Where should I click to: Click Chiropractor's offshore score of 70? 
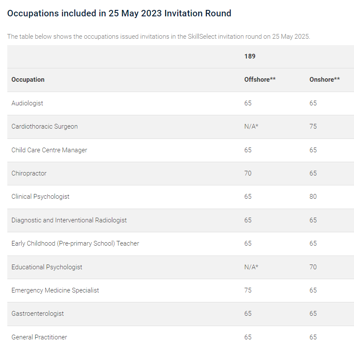[x=248, y=173]
